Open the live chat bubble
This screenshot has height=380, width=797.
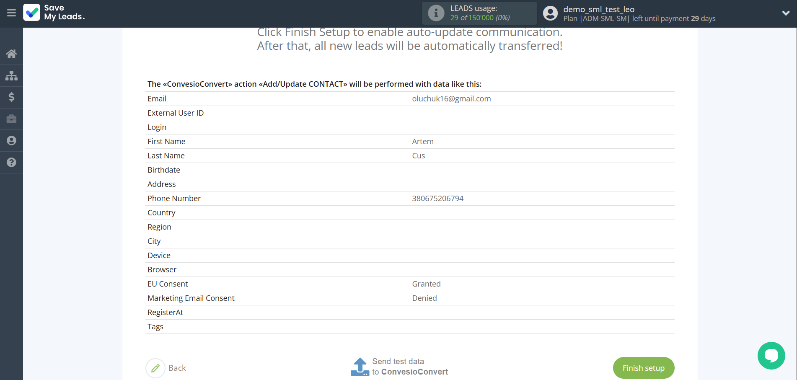pyautogui.click(x=771, y=356)
